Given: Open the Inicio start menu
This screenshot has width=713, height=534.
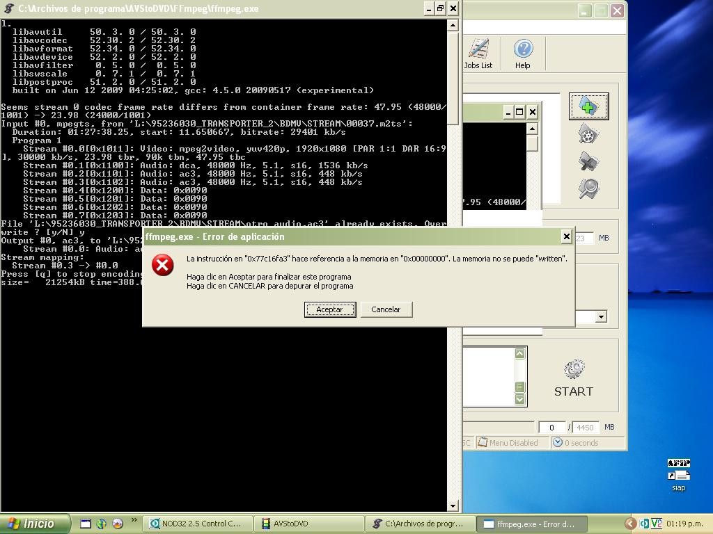Looking at the screenshot, I should (36, 524).
